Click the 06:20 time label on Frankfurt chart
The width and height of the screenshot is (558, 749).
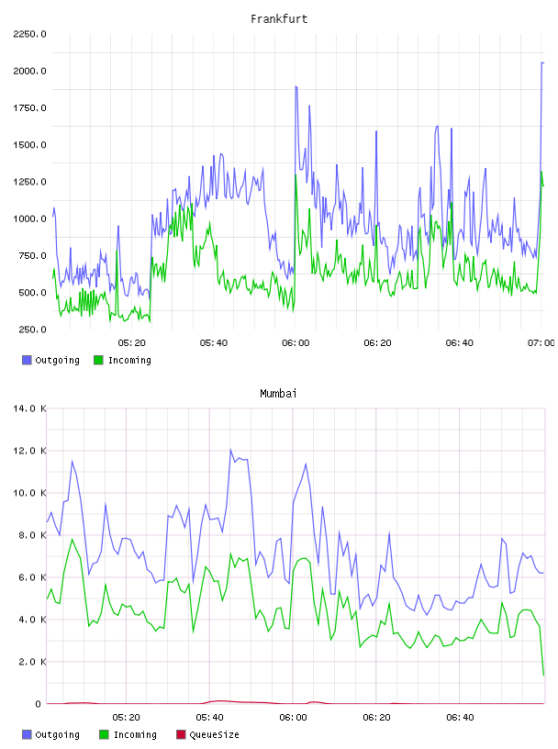(377, 343)
